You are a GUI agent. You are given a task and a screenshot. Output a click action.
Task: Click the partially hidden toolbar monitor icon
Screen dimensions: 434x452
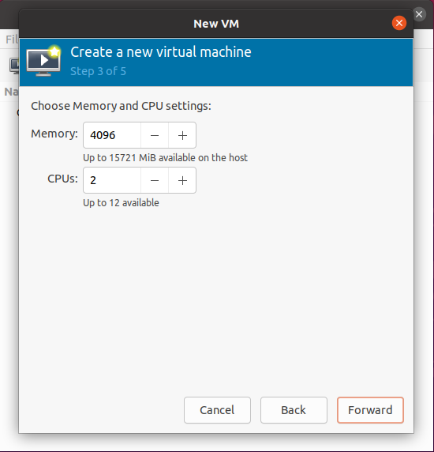(x=14, y=66)
